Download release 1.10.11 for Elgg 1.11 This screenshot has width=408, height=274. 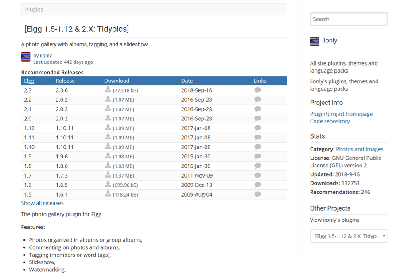point(108,137)
